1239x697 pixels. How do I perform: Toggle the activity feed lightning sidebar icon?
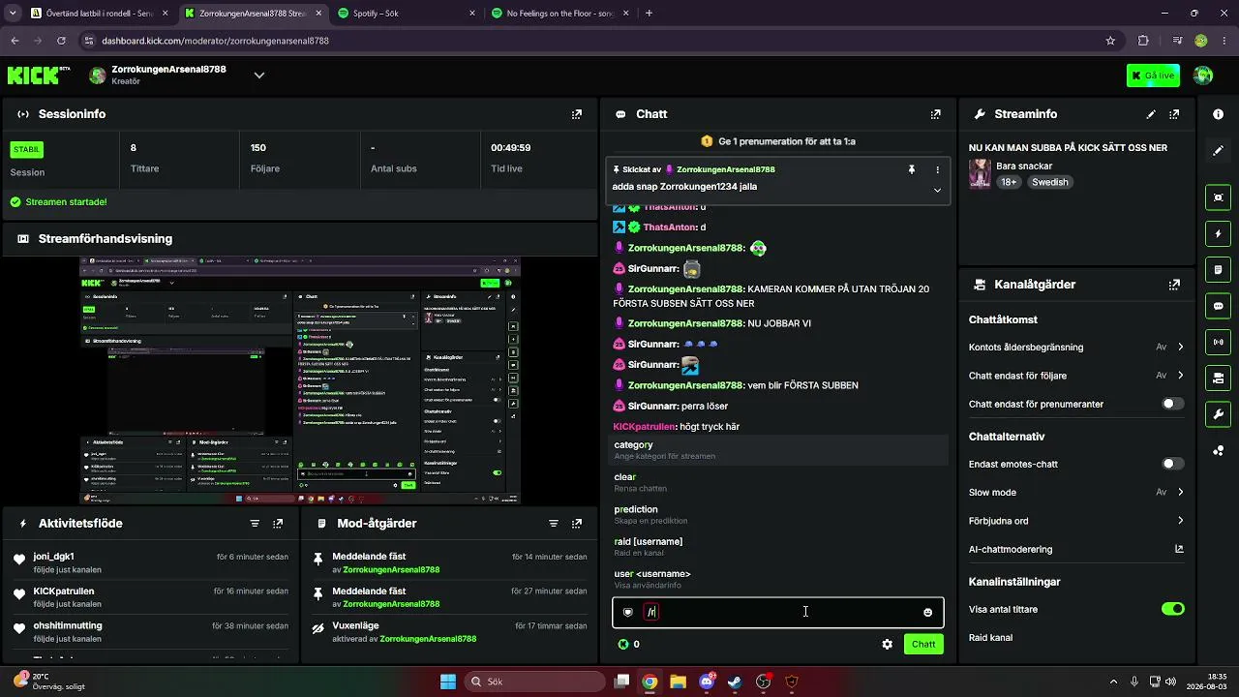pos(1218,233)
